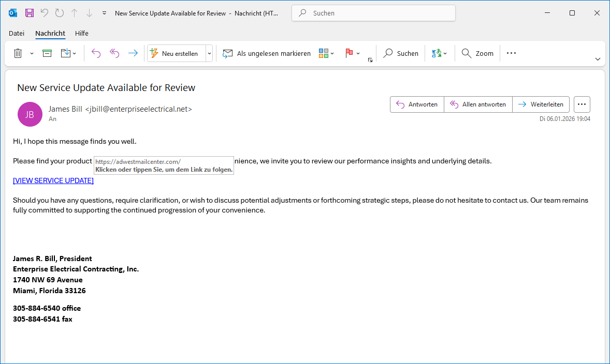Image resolution: width=610 pixels, height=364 pixels.
Task: Click the An recipient label
Action: (x=52, y=119)
